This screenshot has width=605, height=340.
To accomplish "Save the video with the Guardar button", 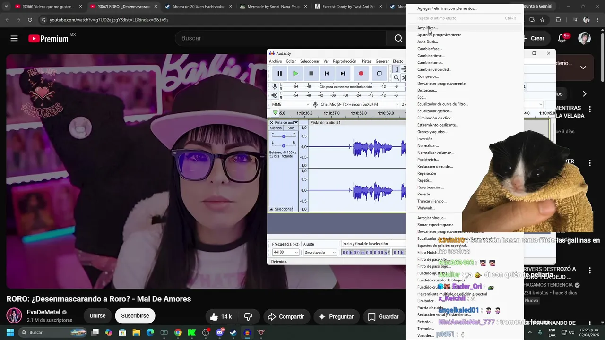I will click(383, 316).
